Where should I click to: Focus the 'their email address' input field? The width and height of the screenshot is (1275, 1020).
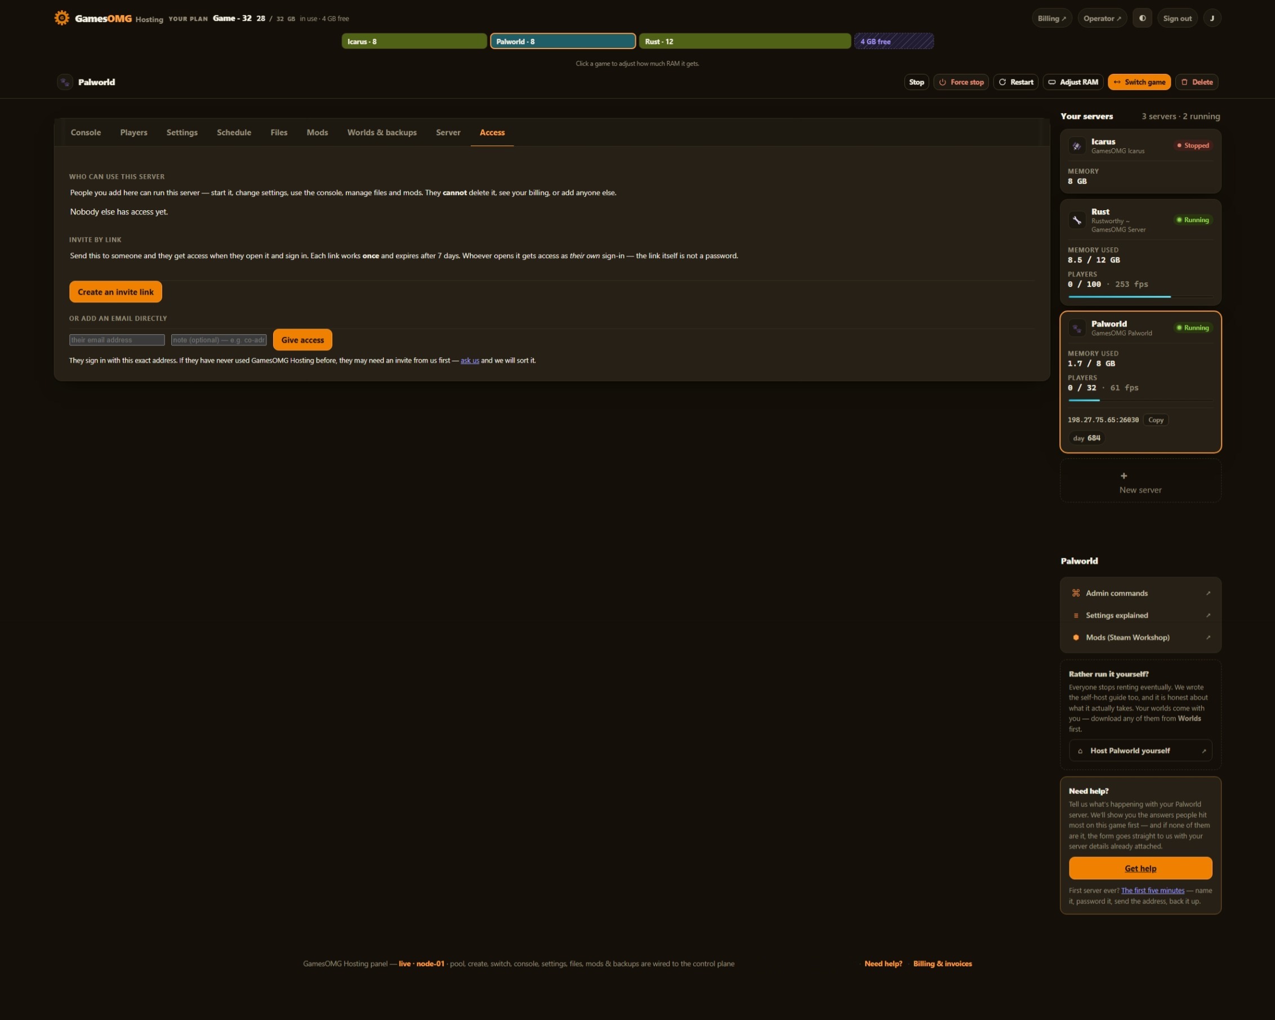(117, 340)
